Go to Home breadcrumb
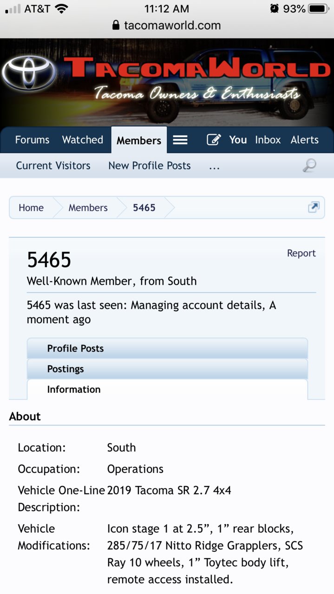The width and height of the screenshot is (334, 594). pos(31,208)
